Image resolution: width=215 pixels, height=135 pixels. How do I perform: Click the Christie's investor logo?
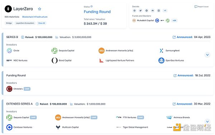tap(9, 89)
